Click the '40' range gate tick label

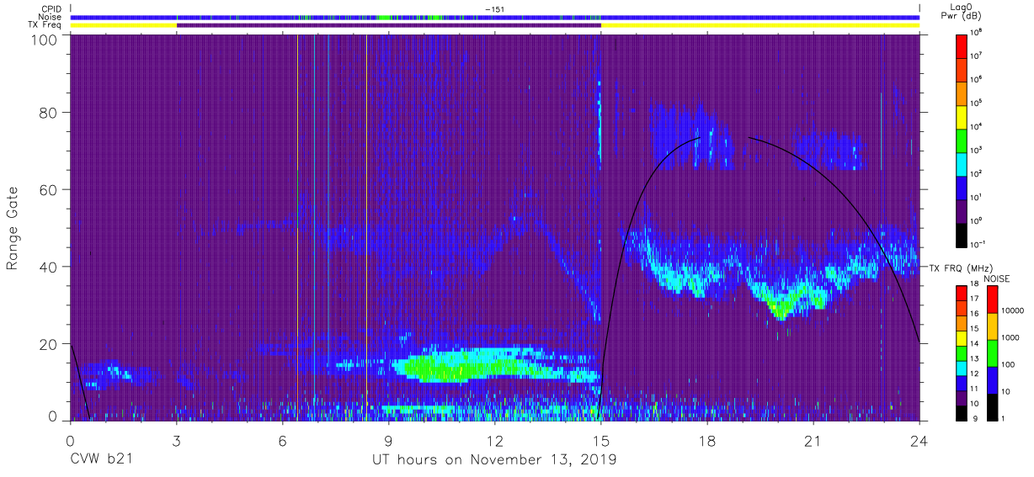point(46,267)
